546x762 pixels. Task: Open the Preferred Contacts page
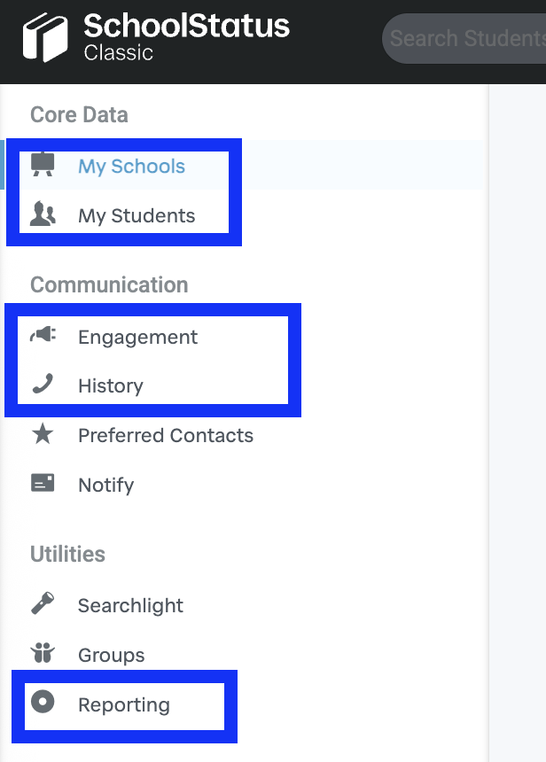point(165,436)
